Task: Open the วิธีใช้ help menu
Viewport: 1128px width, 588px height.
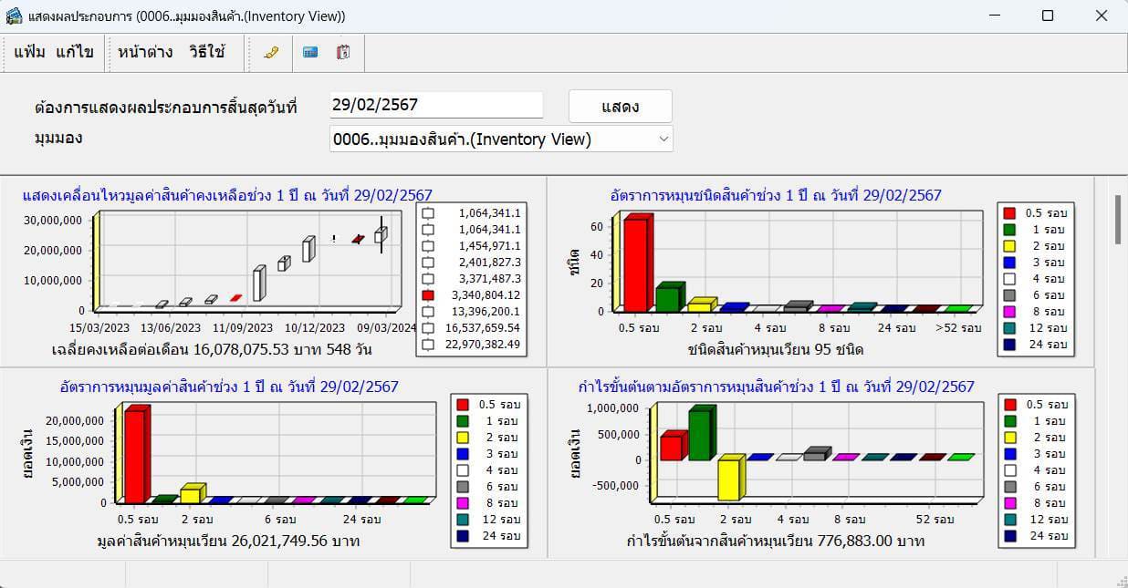Action: (x=204, y=53)
